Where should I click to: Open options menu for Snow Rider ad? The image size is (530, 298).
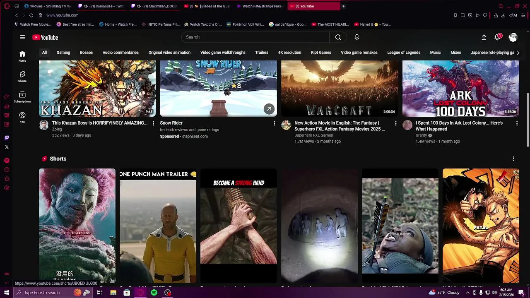274,123
